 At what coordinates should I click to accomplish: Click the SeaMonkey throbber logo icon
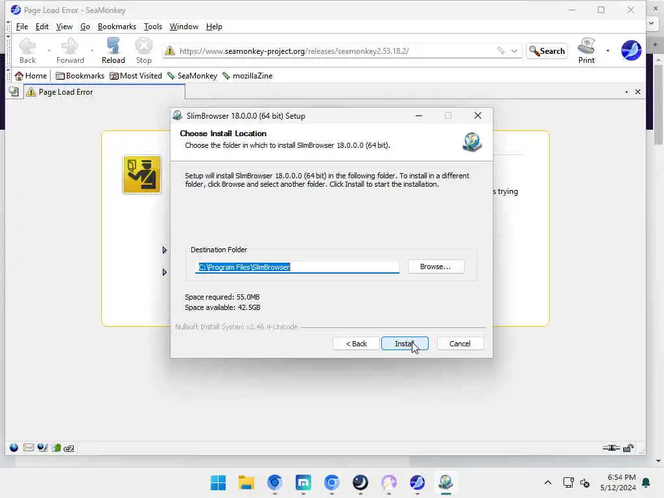tap(631, 51)
